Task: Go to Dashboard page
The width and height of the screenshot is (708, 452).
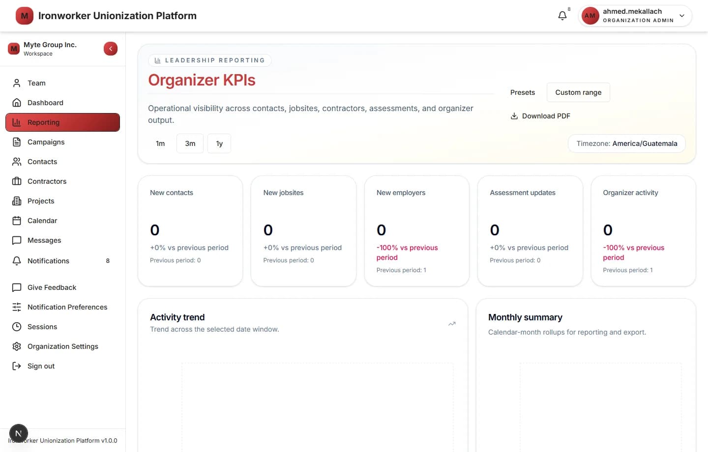Action: coord(62,103)
